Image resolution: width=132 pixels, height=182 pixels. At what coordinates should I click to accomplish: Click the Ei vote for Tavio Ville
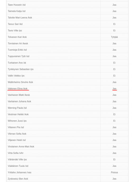click(114, 31)
